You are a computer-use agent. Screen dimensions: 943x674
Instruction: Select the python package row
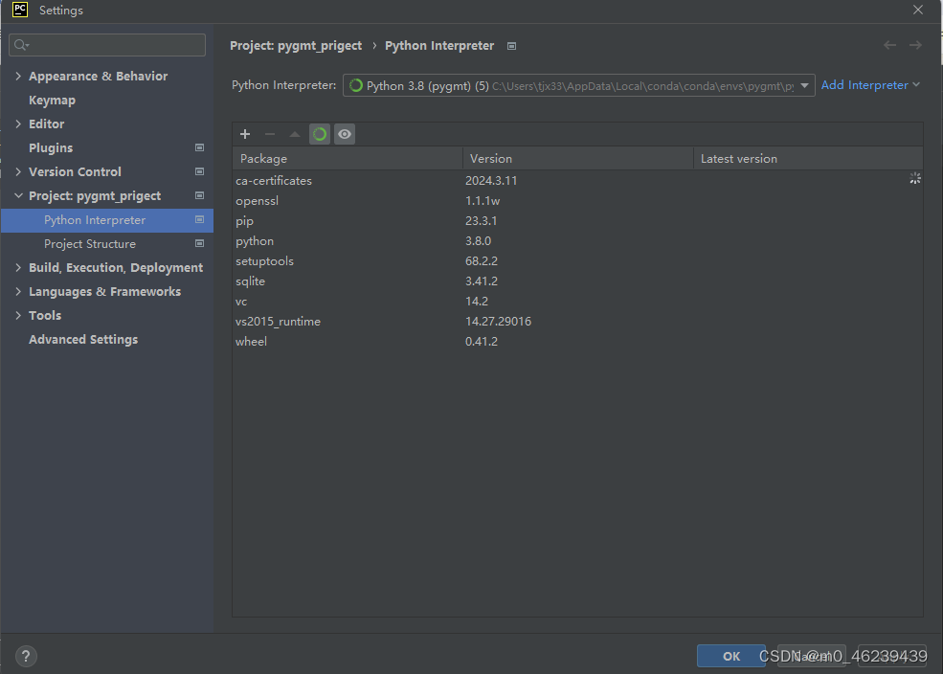(x=577, y=241)
